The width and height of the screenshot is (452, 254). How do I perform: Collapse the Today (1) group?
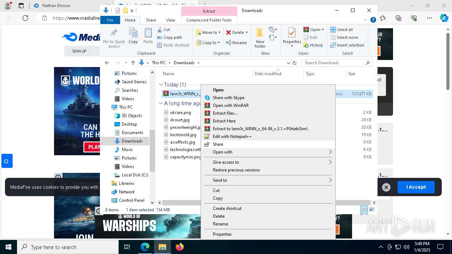pos(161,85)
